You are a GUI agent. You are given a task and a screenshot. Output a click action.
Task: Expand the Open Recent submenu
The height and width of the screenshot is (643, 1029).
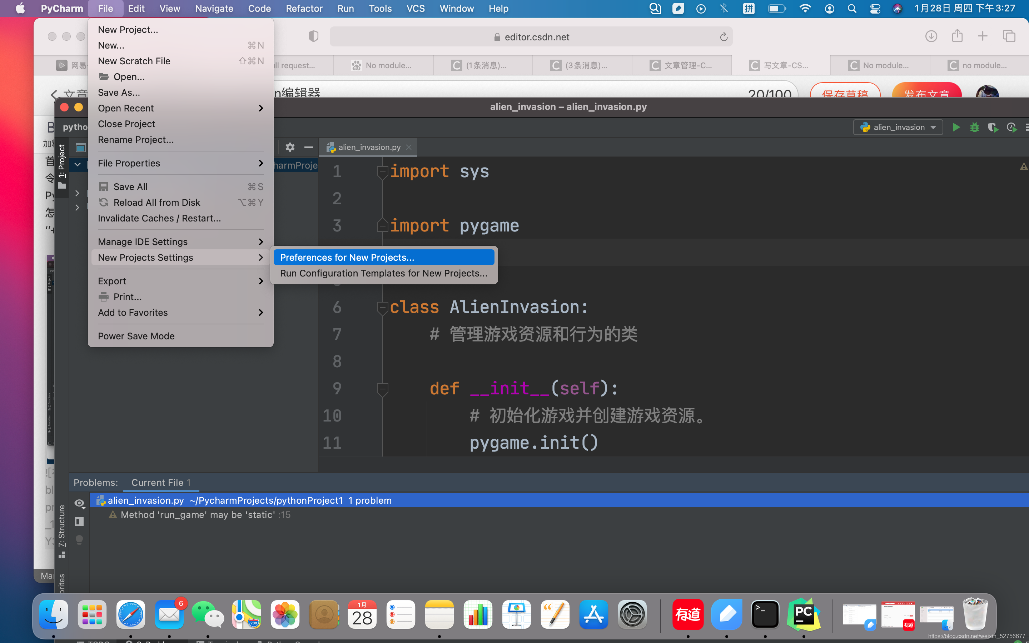click(180, 108)
